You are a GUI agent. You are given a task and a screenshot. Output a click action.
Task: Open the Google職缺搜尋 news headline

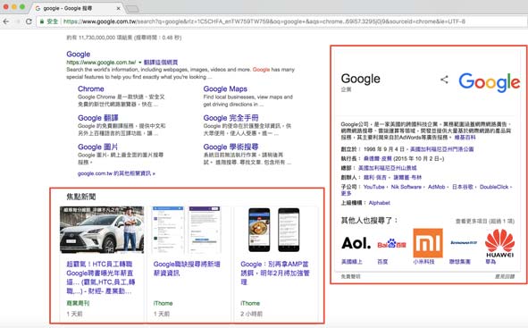[187, 268]
